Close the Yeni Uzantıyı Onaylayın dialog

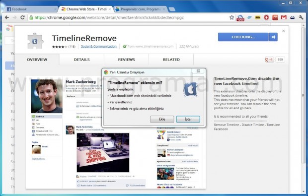pyautogui.click(x=198, y=71)
